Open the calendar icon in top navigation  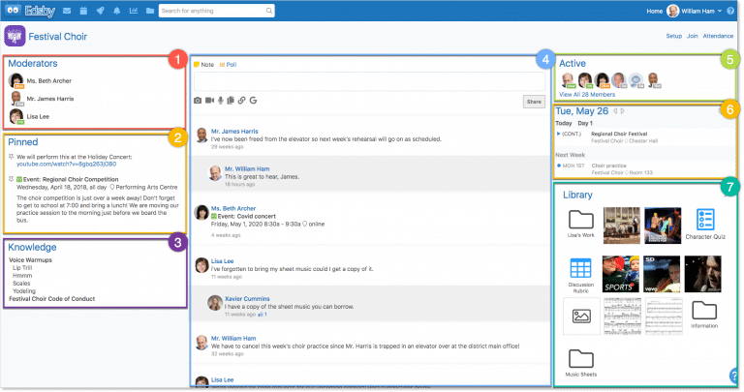click(82, 11)
